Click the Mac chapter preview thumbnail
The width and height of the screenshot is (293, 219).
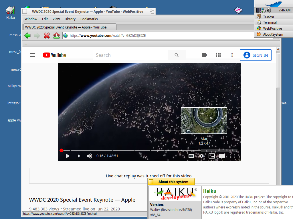tap(204, 121)
